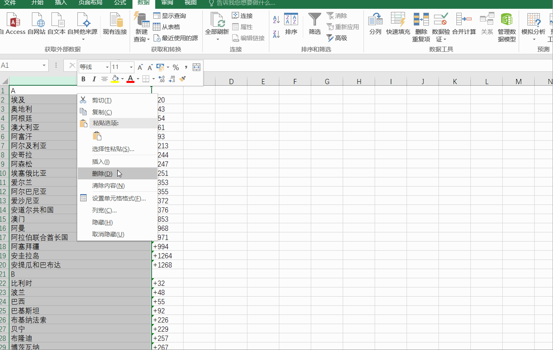Open Format Cells (设置单元格格式) menu item
This screenshot has height=350, width=553.
pyautogui.click(x=117, y=198)
